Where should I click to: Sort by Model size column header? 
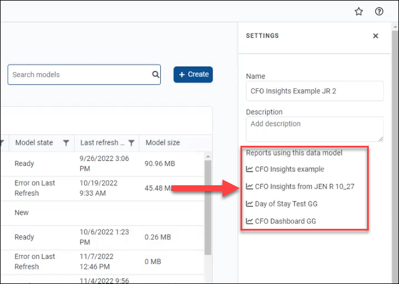[163, 143]
